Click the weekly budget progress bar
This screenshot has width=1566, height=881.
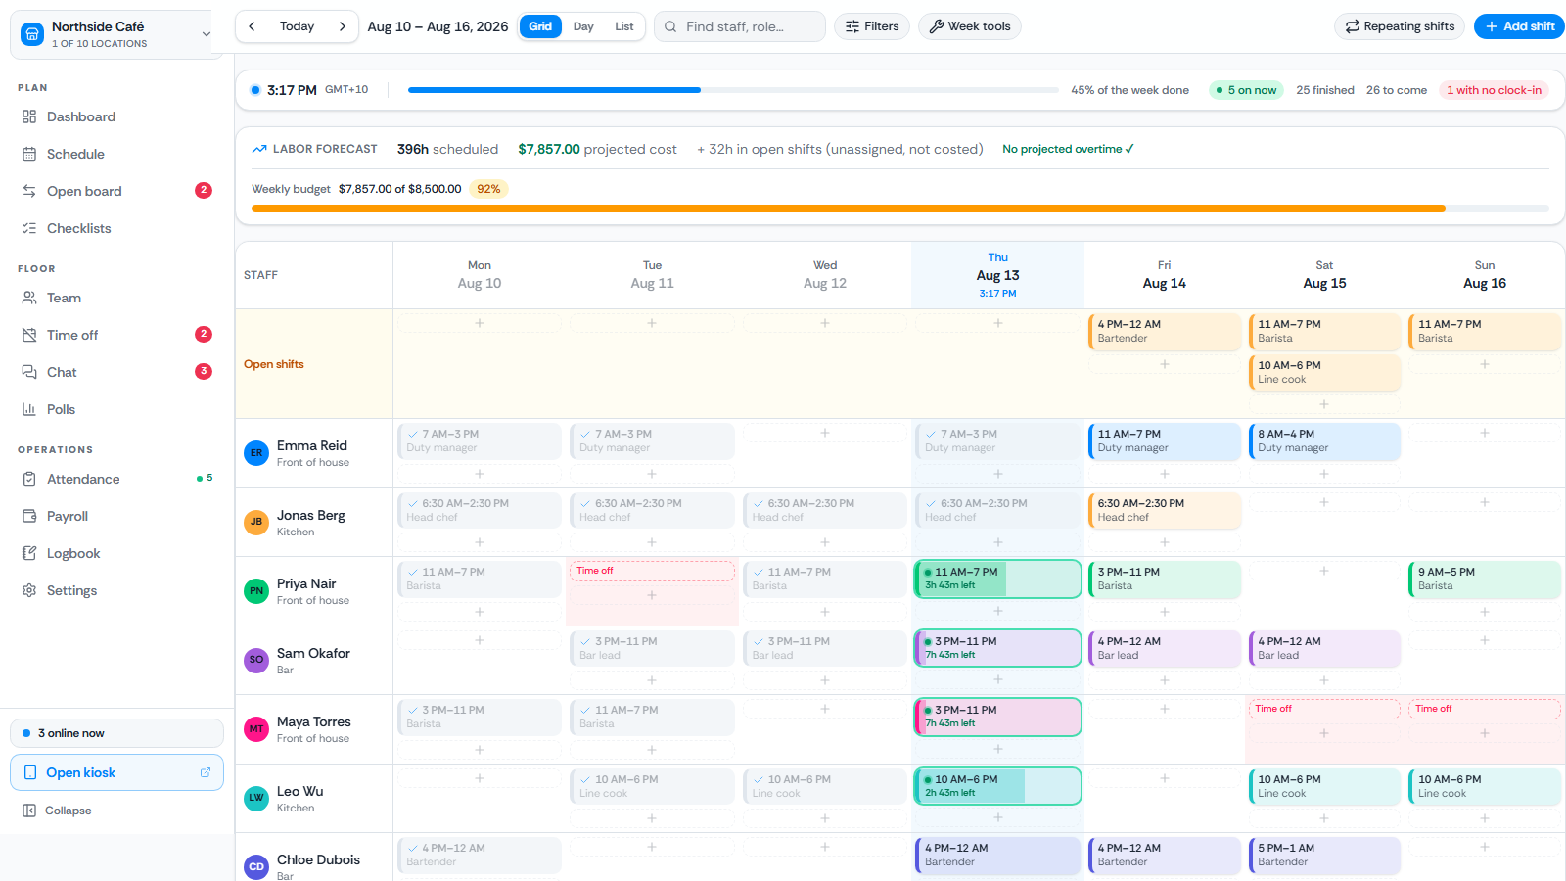900,209
